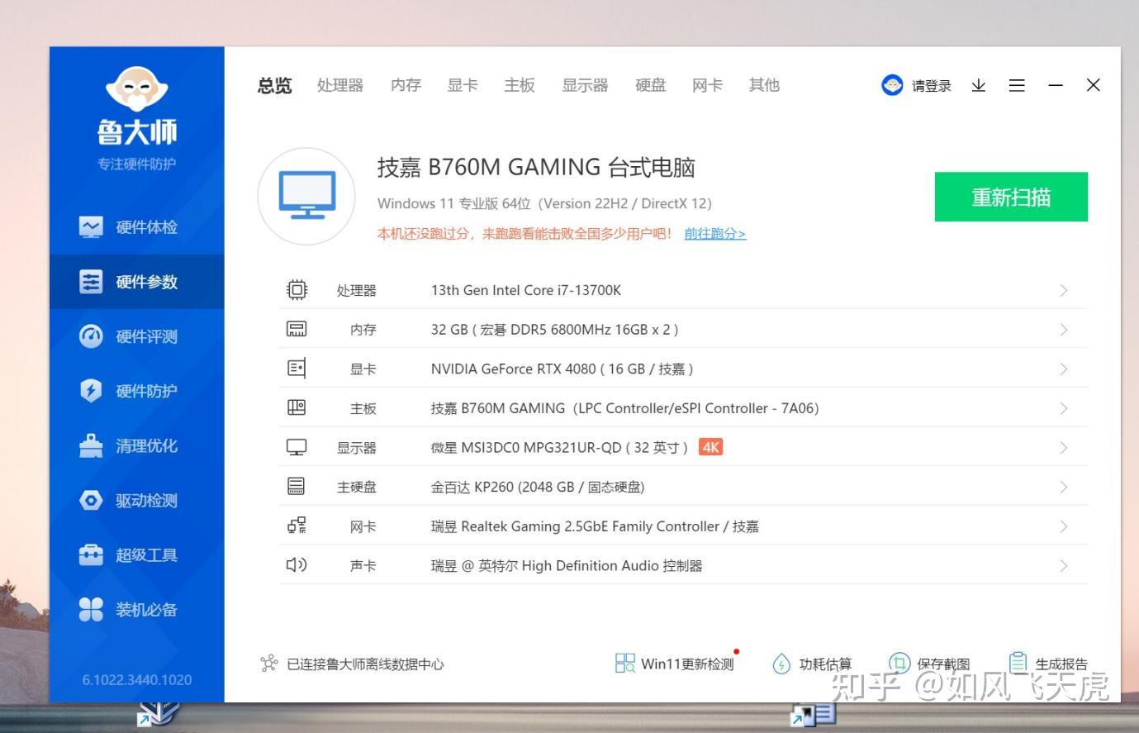Viewport: 1139px width, 733px height.
Task: Click 保存截图 label
Action: pyautogui.click(x=943, y=664)
